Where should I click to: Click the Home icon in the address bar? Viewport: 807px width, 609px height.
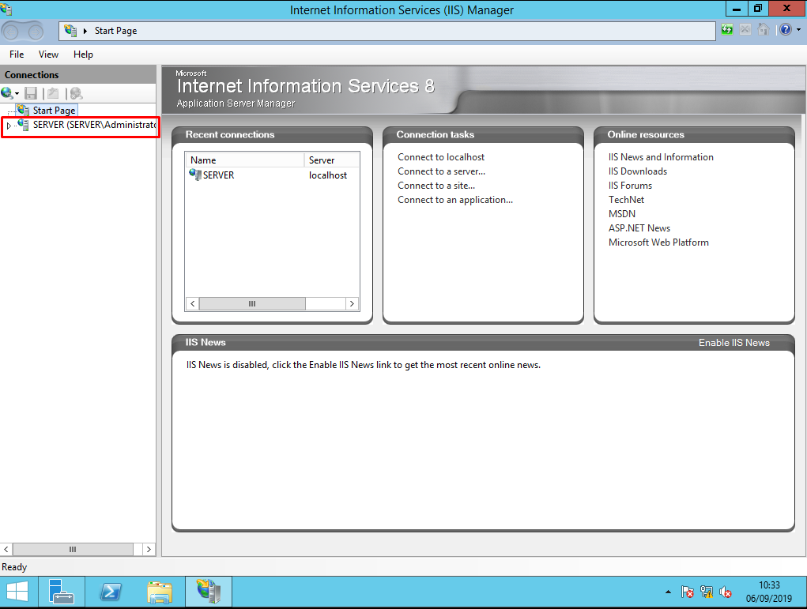click(764, 30)
